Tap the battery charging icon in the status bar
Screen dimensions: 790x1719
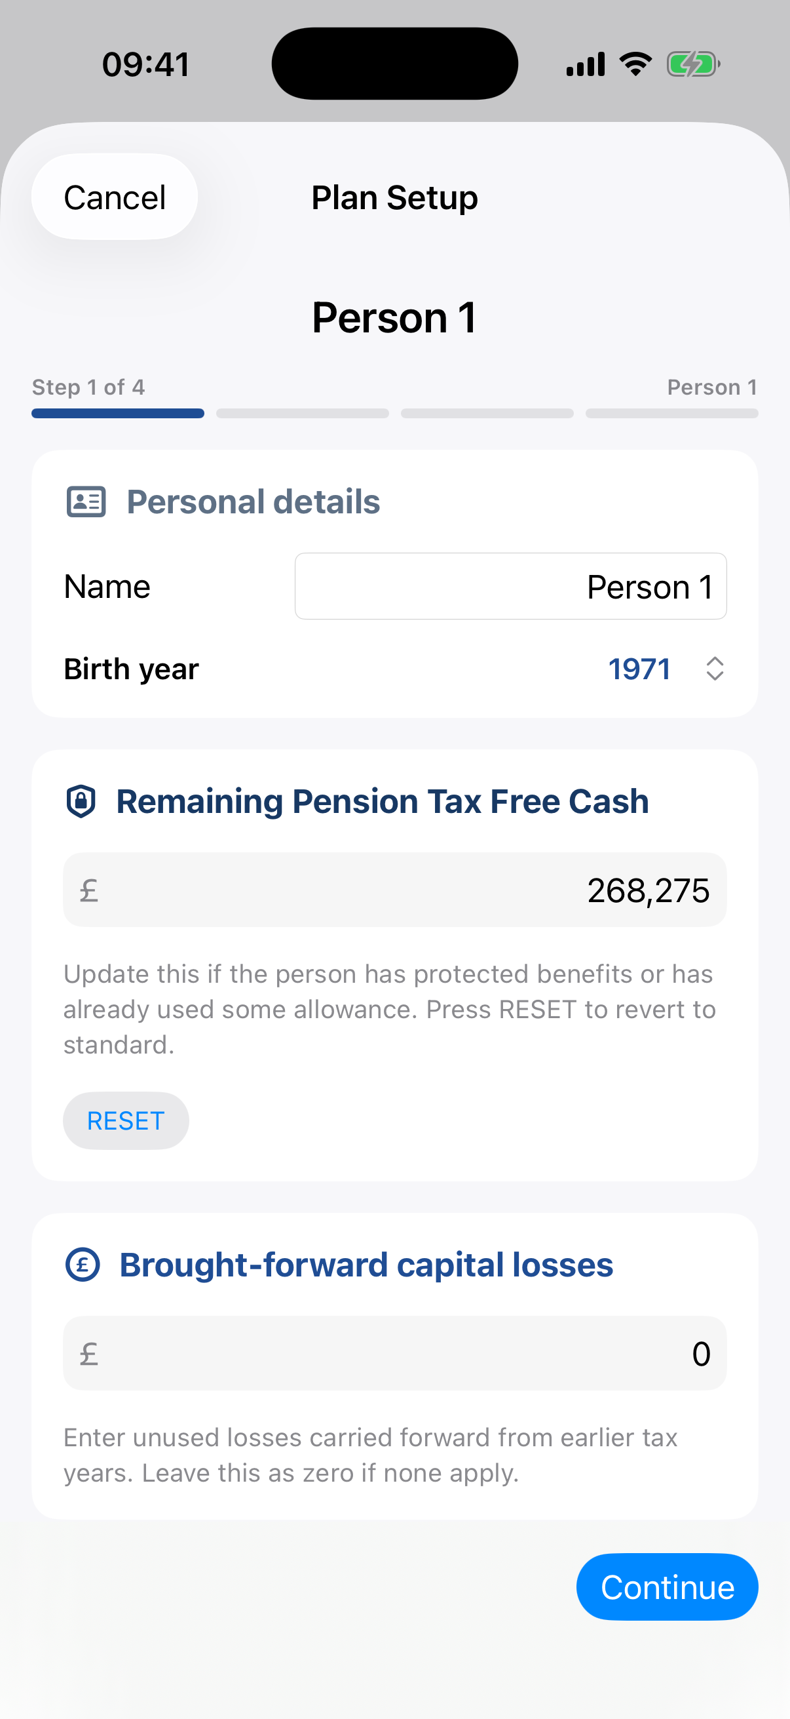[693, 65]
